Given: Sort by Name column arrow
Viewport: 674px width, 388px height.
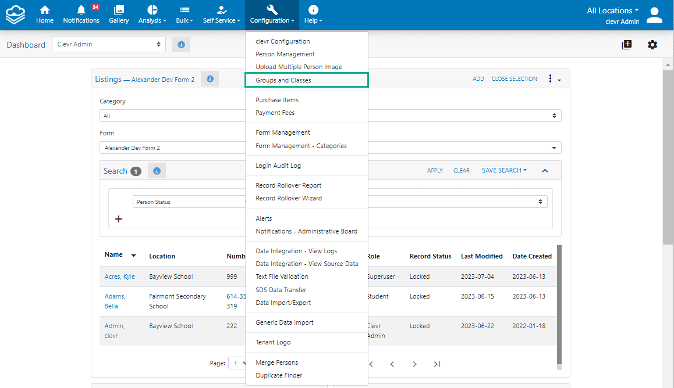Looking at the screenshot, I should (x=134, y=256).
